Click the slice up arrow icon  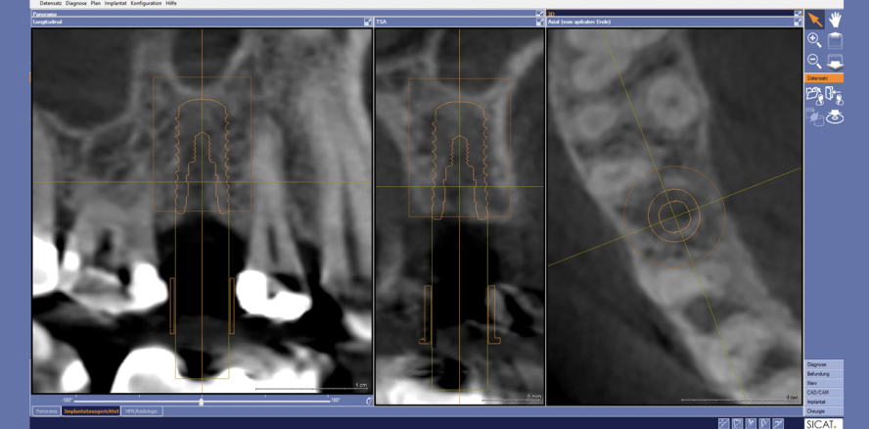point(835,40)
